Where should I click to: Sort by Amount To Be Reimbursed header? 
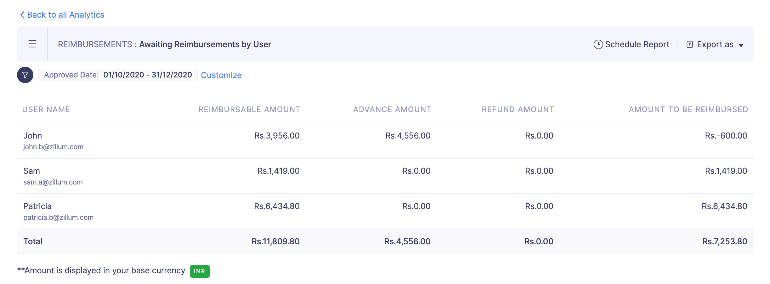688,109
